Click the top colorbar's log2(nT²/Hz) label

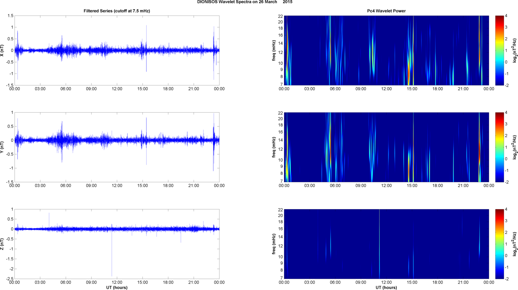(515, 50)
